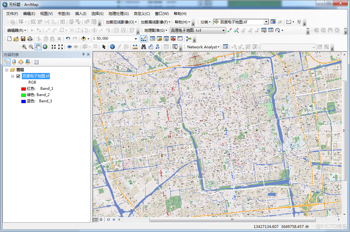Image resolution: width=350 pixels, height=232 pixels.
Task: Open the 地理处理 menu
Action: (118, 13)
